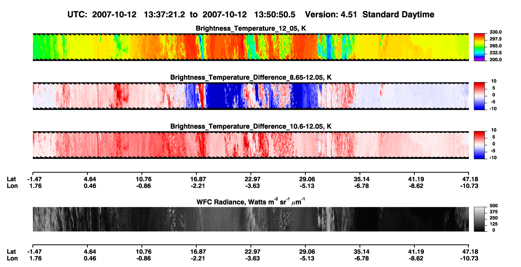The width and height of the screenshot is (521, 267).
Task: Click latitude 22.97 on axis above WFC panel
Action: 250,180
